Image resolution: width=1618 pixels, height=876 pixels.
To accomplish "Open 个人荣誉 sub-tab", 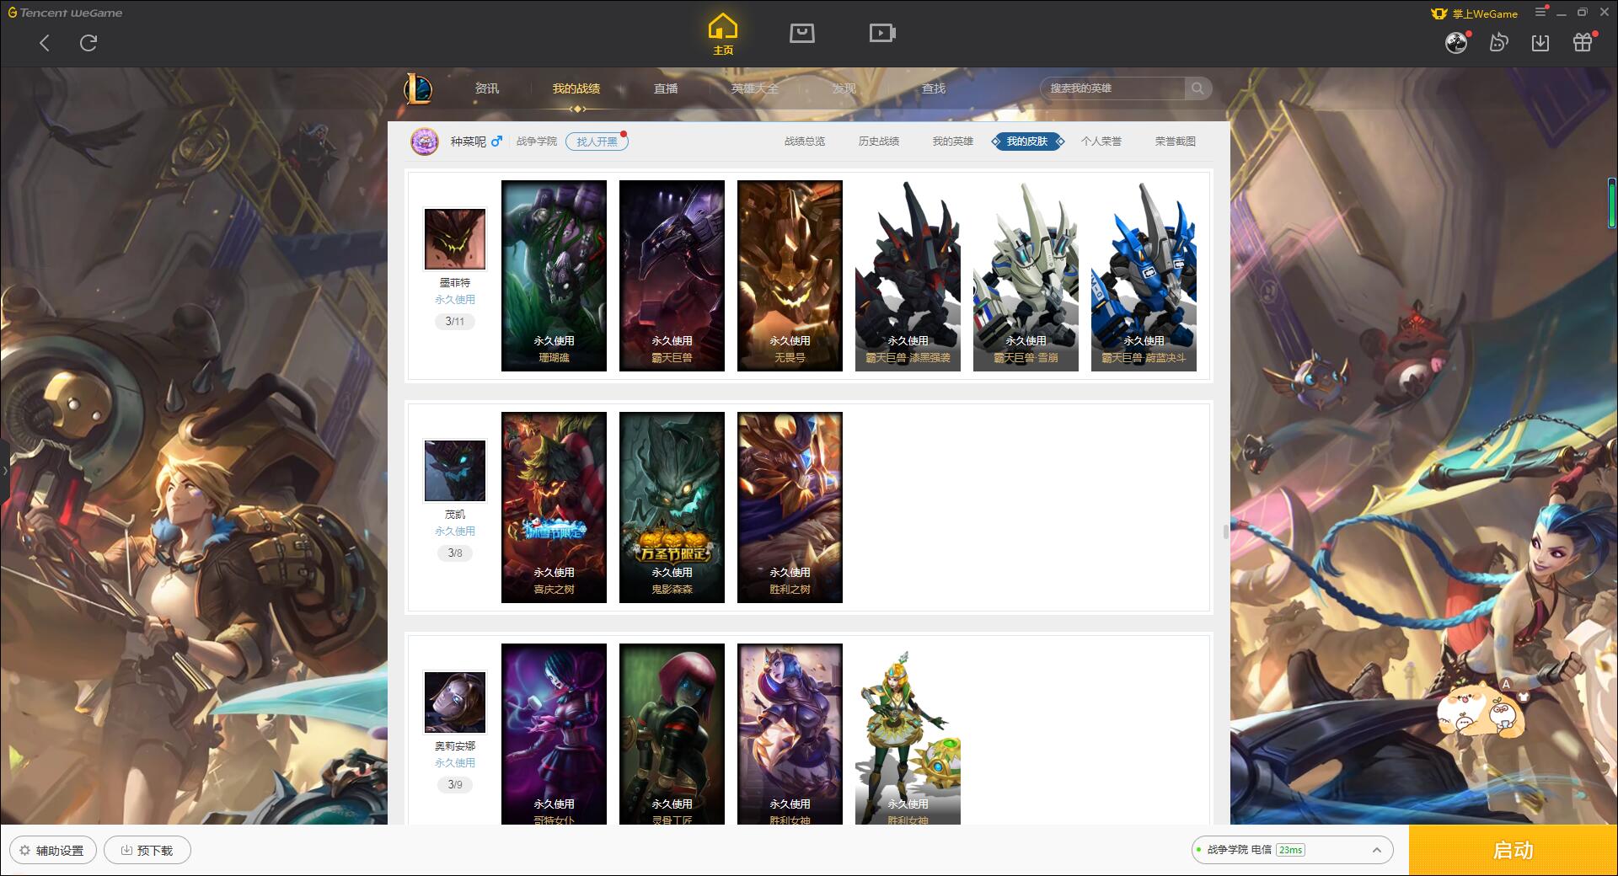I will click(1101, 142).
